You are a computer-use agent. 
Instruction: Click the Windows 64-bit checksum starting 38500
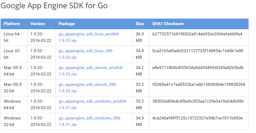click(198, 101)
